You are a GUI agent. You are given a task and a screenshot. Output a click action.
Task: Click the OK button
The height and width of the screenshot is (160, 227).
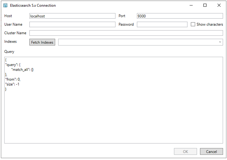pos(185,151)
